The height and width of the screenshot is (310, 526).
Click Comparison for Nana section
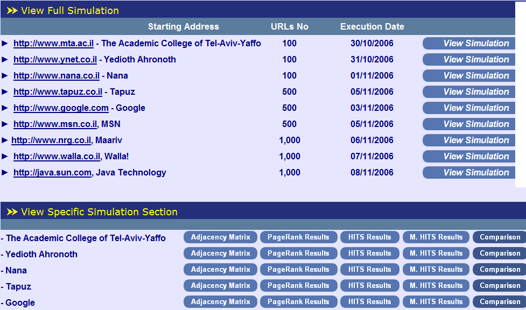[x=500, y=270]
